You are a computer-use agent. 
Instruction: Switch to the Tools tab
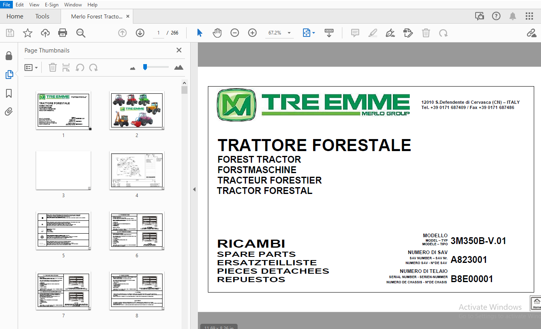click(42, 16)
